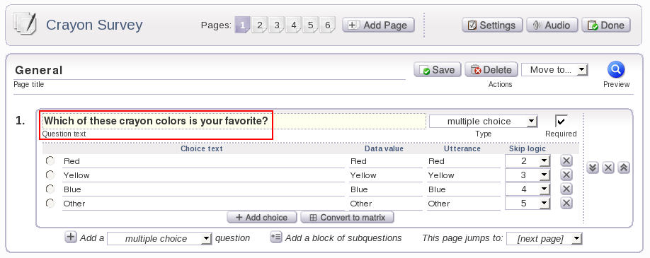Click the Crayon Survey logo icon
This screenshot has height=258, width=650.
click(x=25, y=25)
